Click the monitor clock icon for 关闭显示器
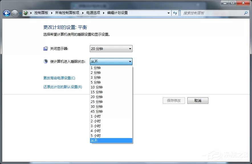Viewport: 252px width, 164px height. [x=46, y=48]
